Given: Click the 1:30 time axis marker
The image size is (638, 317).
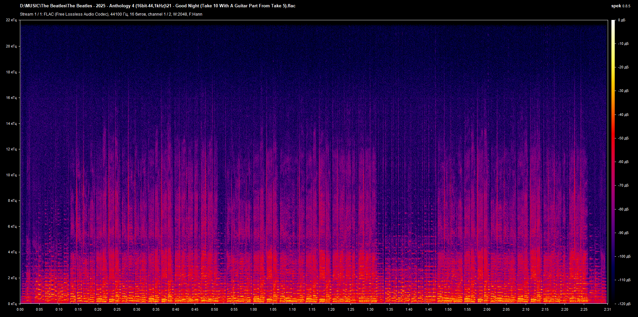Looking at the screenshot, I should click(370, 309).
